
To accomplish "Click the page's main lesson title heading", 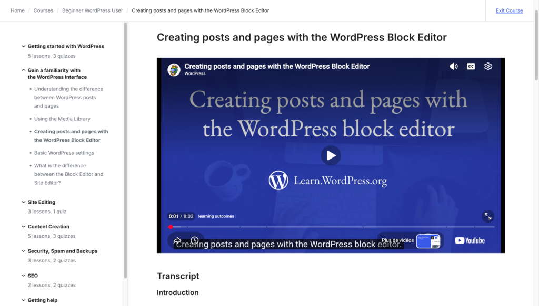I will (302, 37).
